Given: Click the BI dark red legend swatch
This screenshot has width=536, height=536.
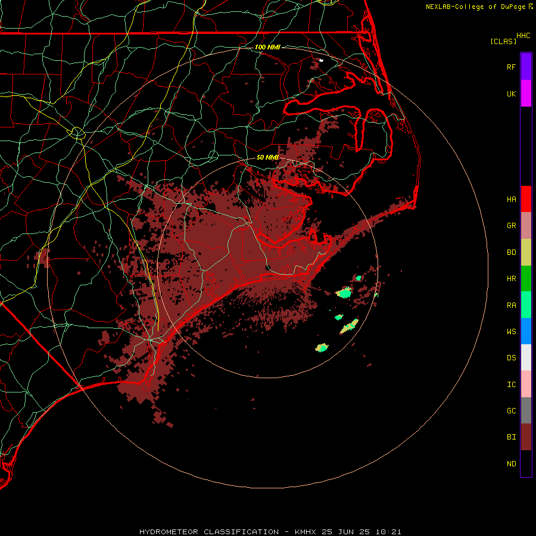Looking at the screenshot, I should coord(526,437).
